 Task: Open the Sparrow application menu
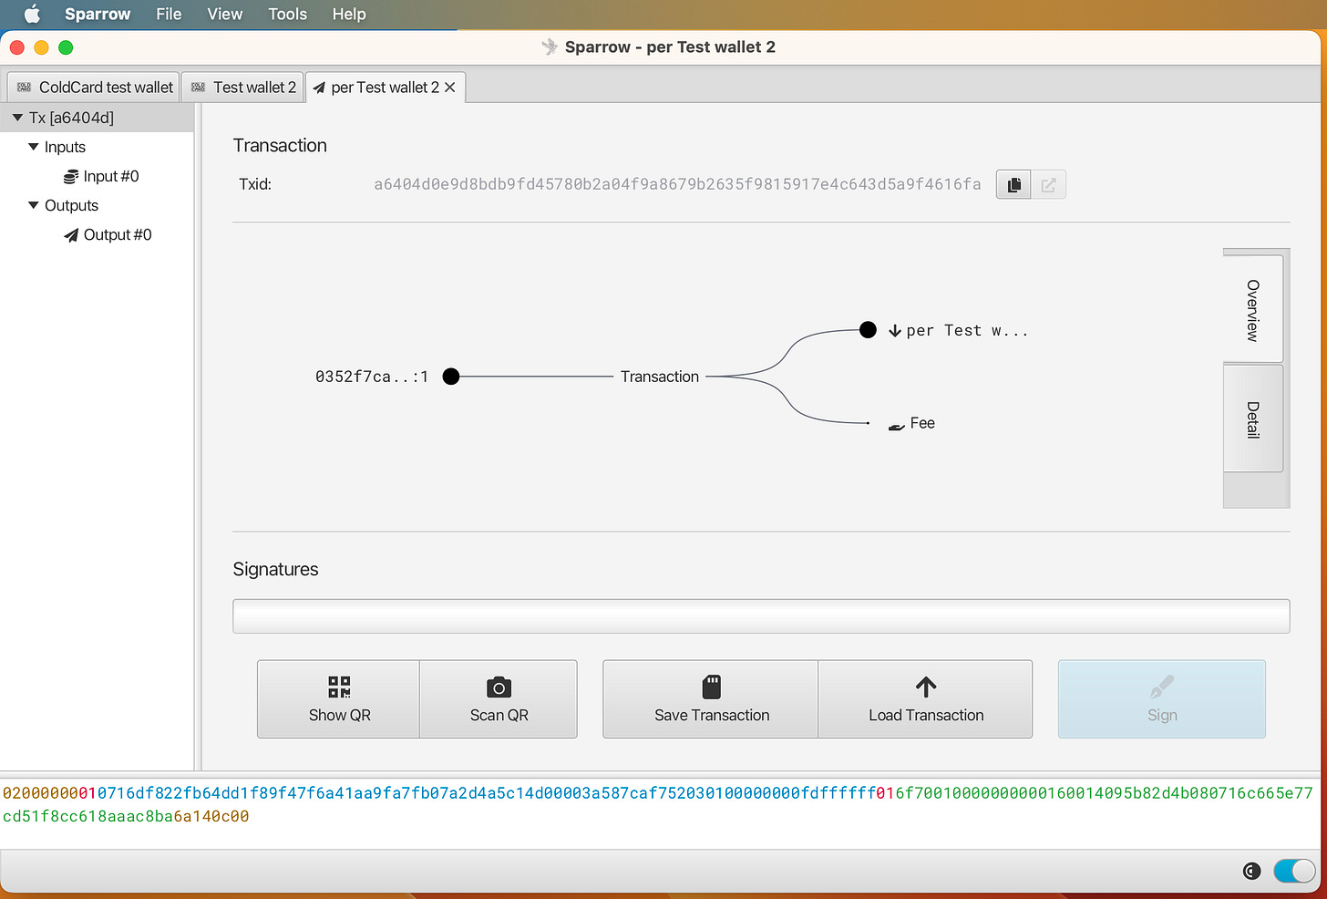[98, 14]
